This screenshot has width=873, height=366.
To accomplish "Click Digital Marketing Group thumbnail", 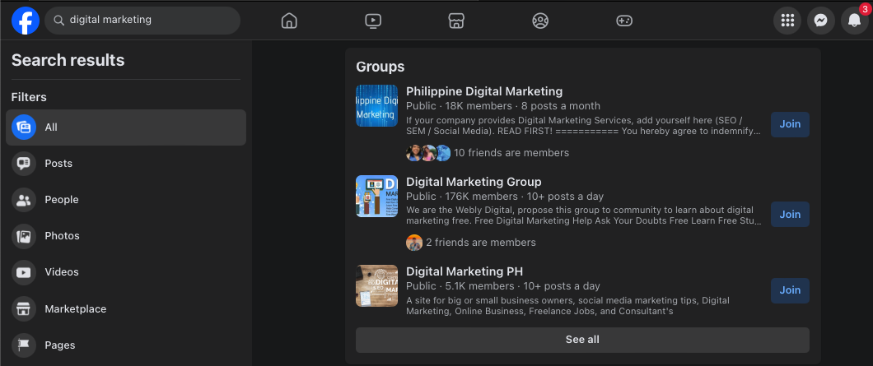I will pyautogui.click(x=377, y=196).
